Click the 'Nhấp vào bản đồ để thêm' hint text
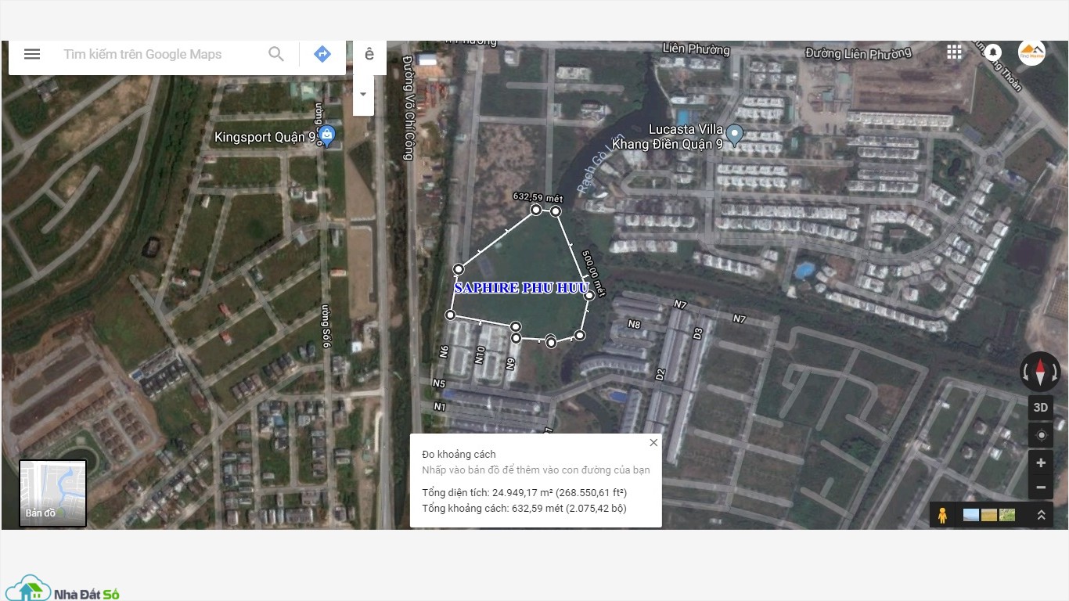This screenshot has width=1069, height=601. (x=536, y=470)
